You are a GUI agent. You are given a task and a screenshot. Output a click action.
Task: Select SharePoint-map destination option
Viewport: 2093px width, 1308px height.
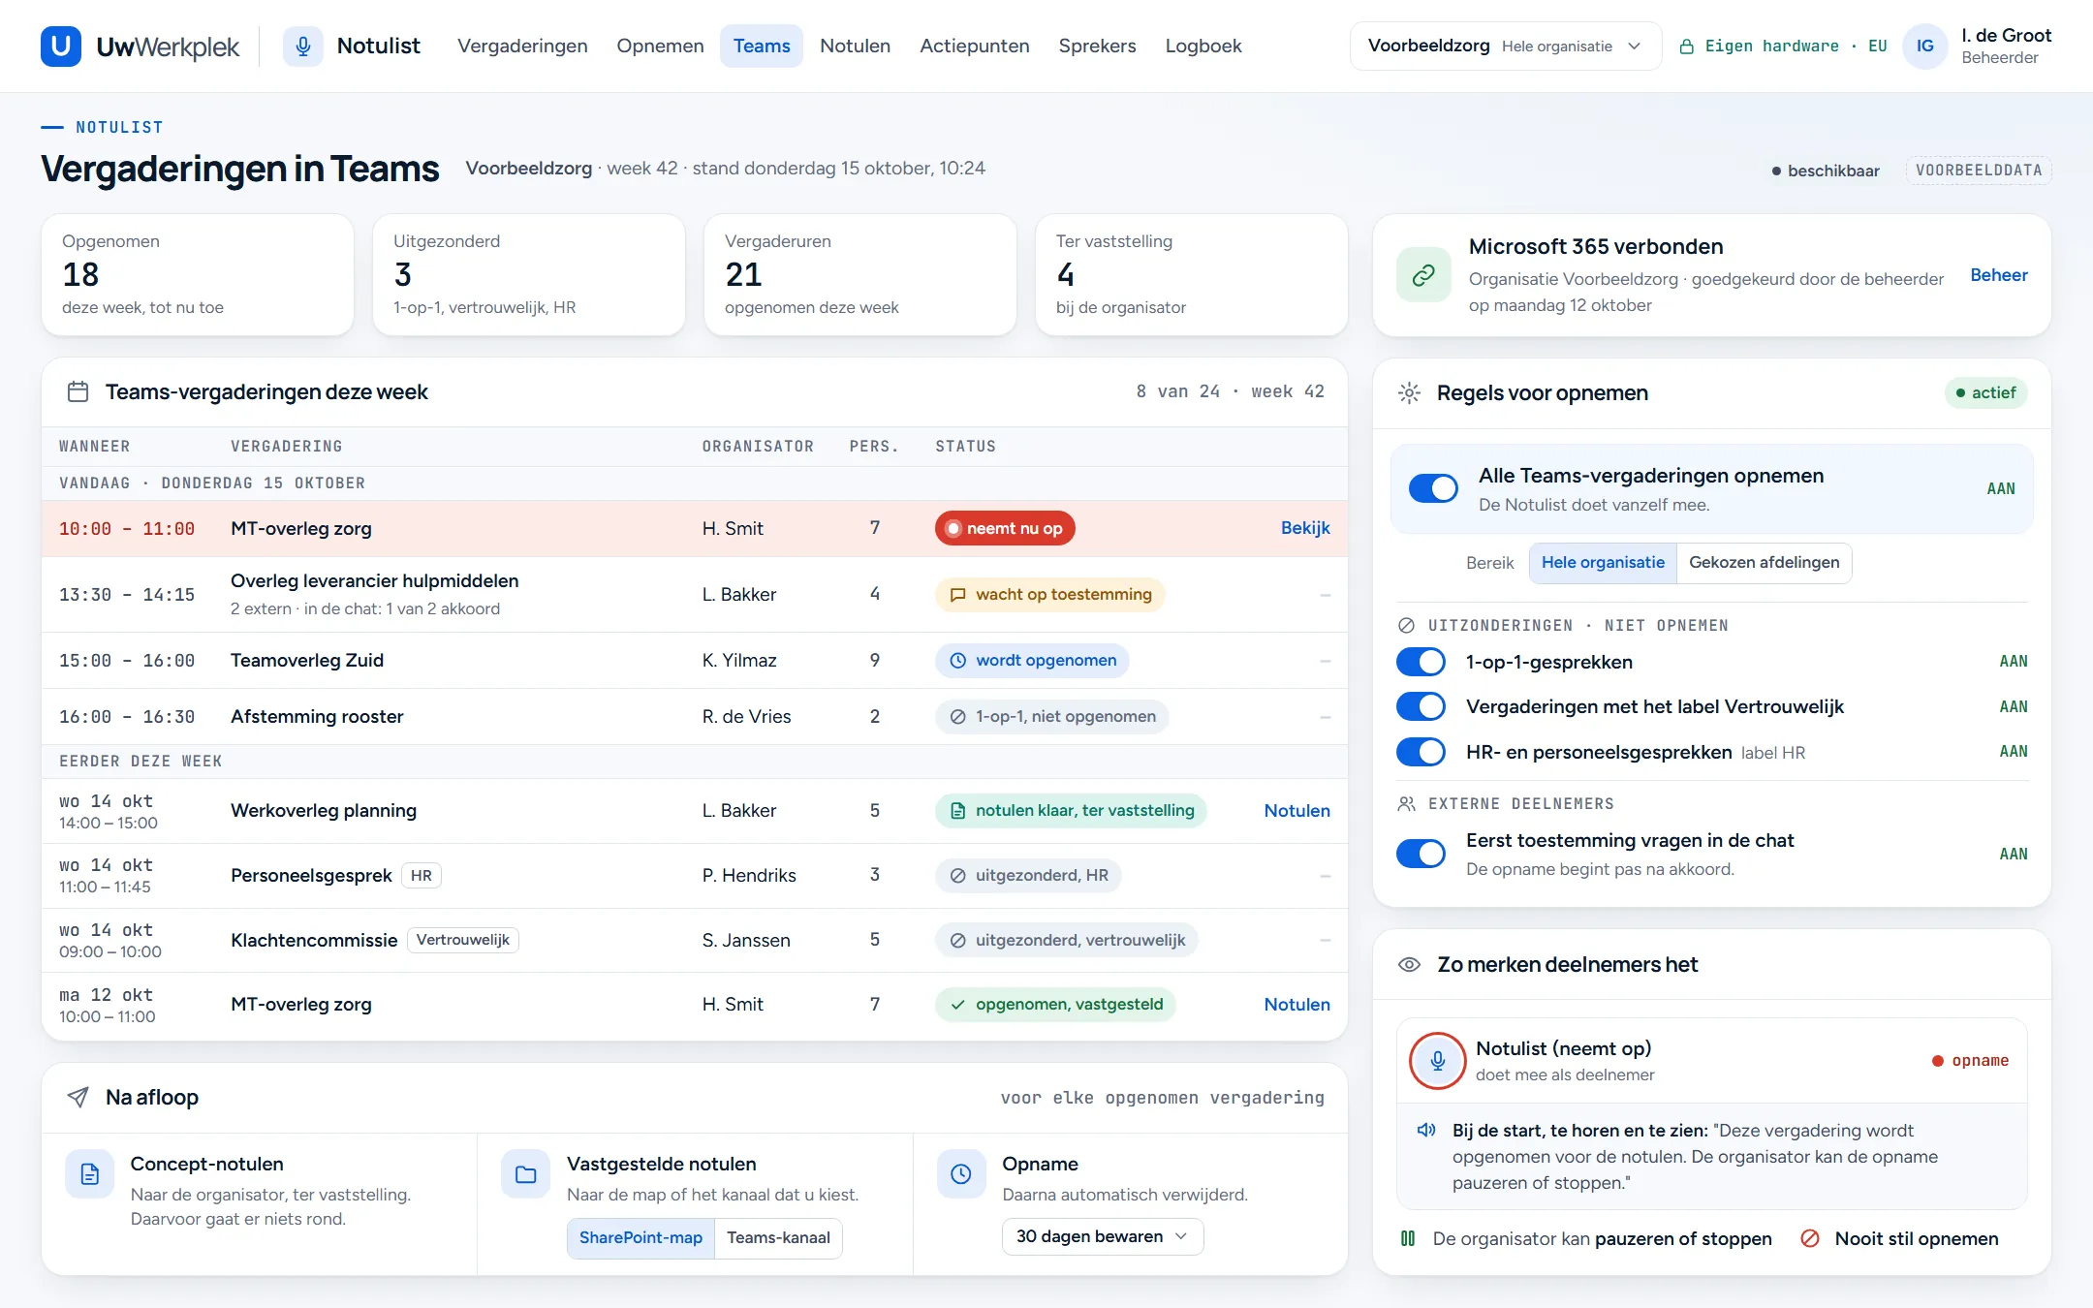[x=640, y=1237]
